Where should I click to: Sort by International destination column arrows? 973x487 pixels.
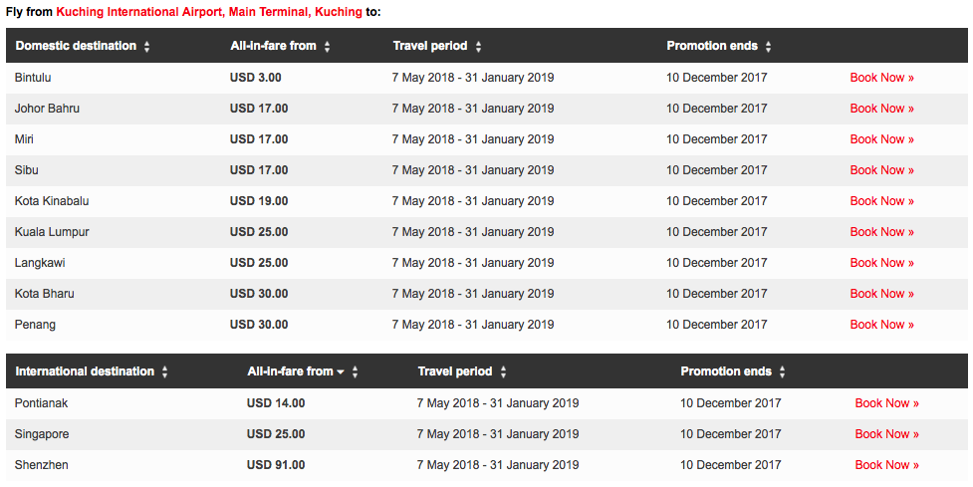coord(165,372)
